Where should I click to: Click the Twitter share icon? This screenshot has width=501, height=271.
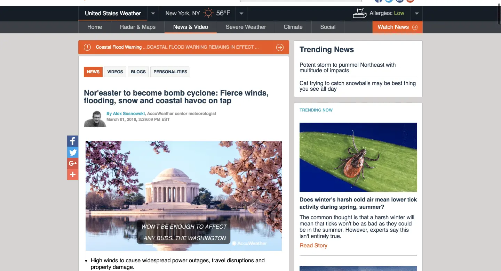pos(73,152)
